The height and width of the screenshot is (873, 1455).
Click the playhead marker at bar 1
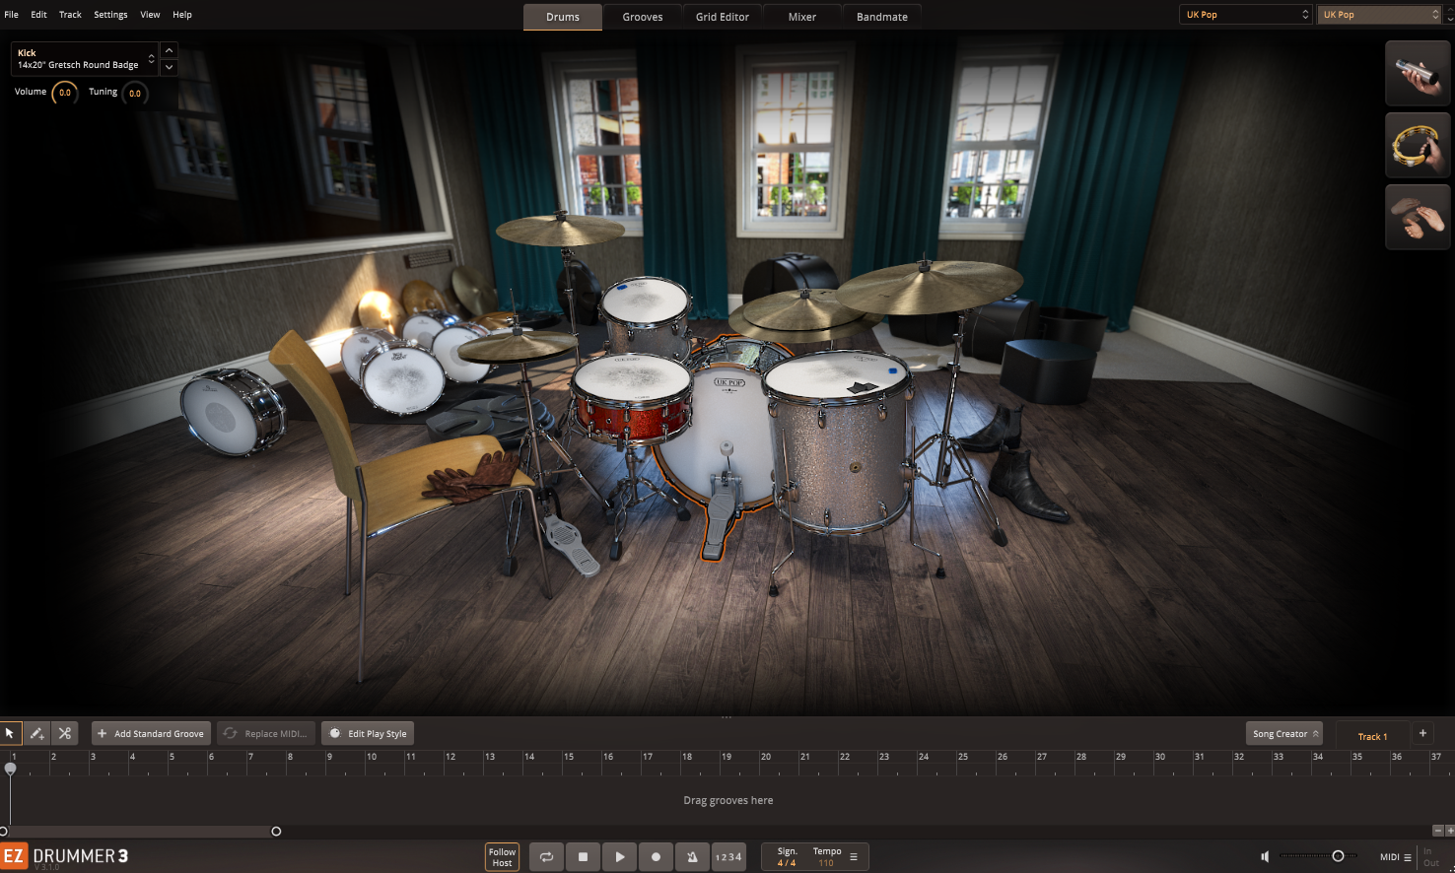click(x=10, y=768)
